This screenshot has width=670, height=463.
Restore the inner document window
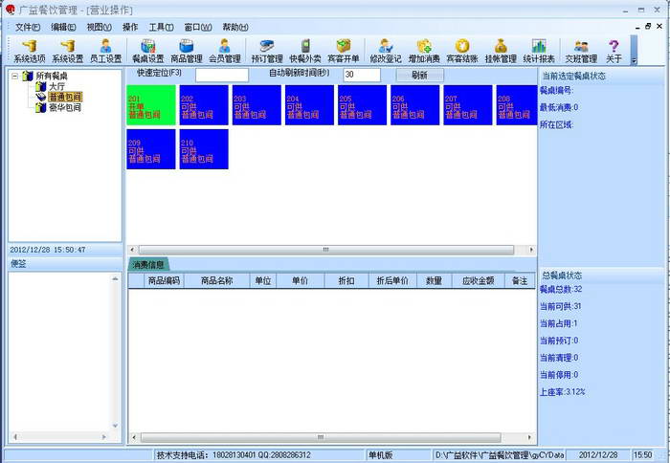click(x=648, y=27)
